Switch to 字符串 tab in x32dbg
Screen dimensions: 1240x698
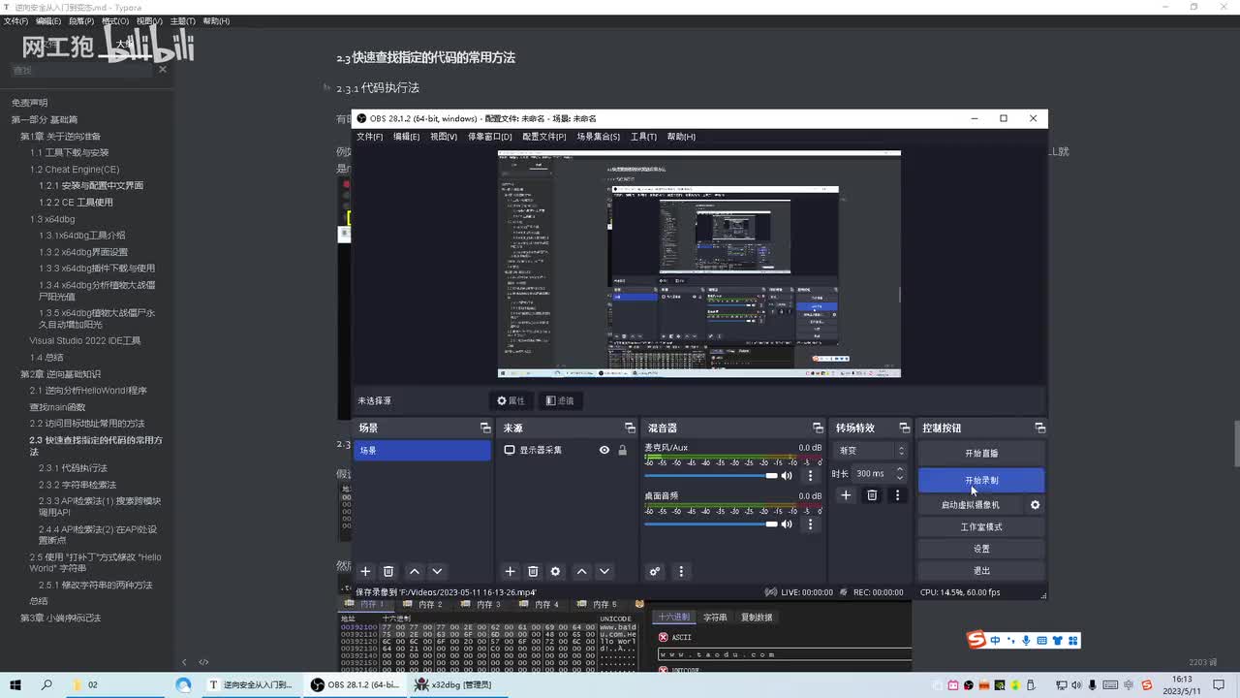click(715, 618)
